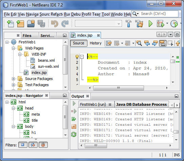Viewport: 184px width, 161px height.
Task: Find selection with magnifier icon in editor
Action: [139, 43]
